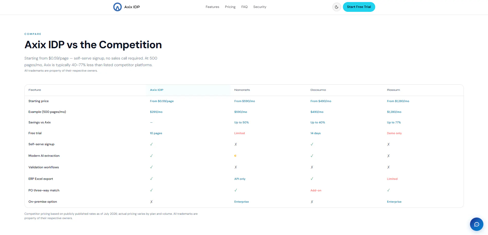Image resolution: width=488 pixels, height=235 pixels.
Task: Click the Rossum cross for Validation workflows
Action: 388,167
